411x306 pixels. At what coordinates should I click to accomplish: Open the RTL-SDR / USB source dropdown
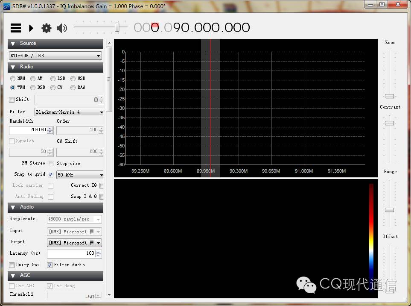pyautogui.click(x=55, y=56)
